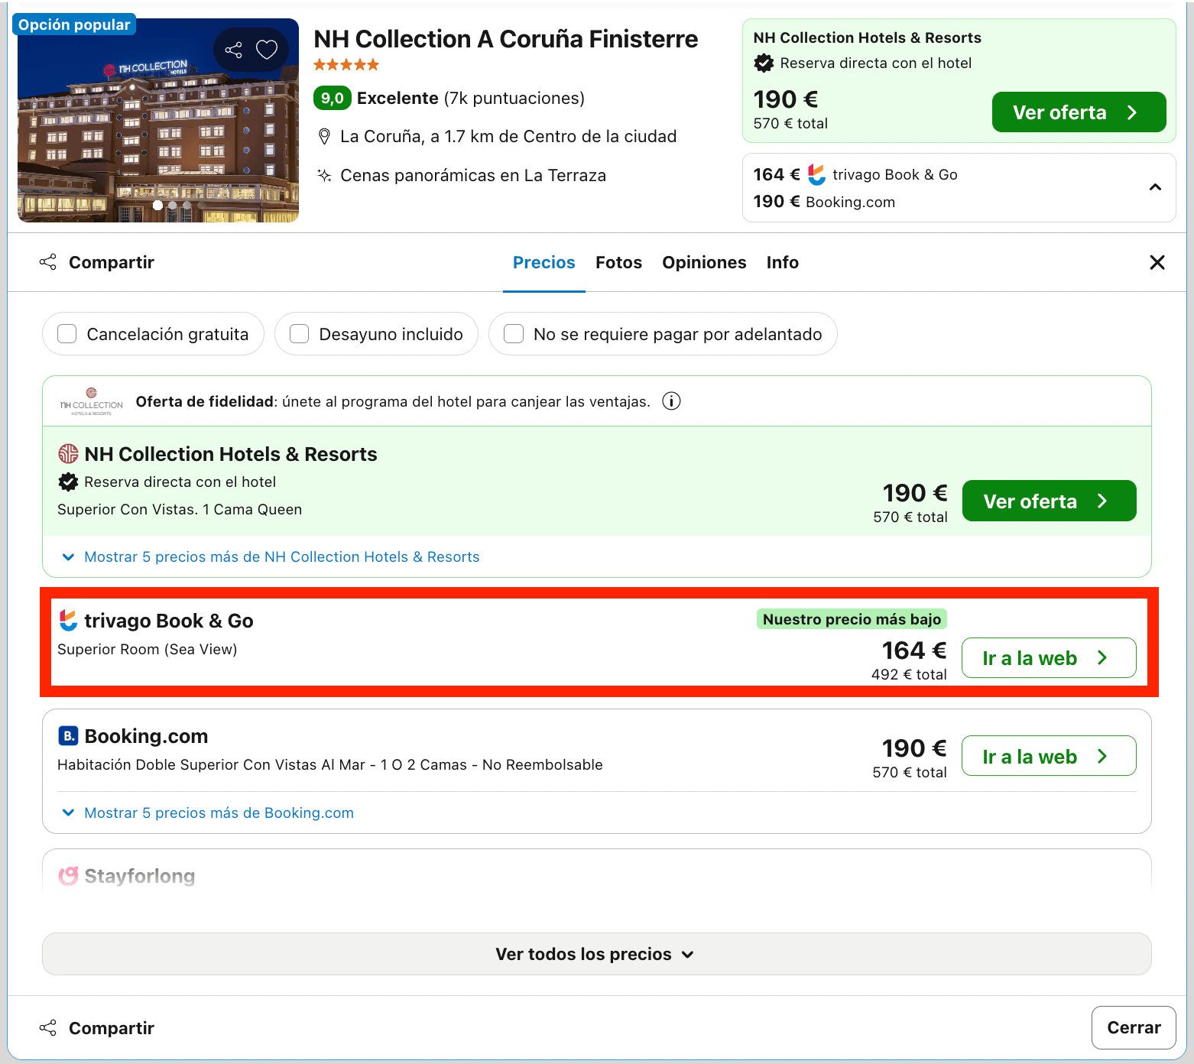Viewport: 1194px width, 1064px height.
Task: Open the loyalty offer info icon
Action: point(671,401)
